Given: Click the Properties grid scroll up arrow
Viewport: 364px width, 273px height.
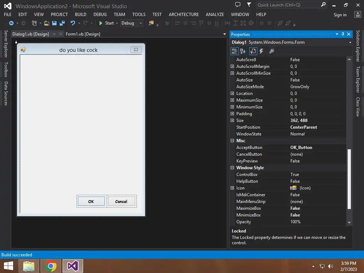Looking at the screenshot, I should point(349,59).
